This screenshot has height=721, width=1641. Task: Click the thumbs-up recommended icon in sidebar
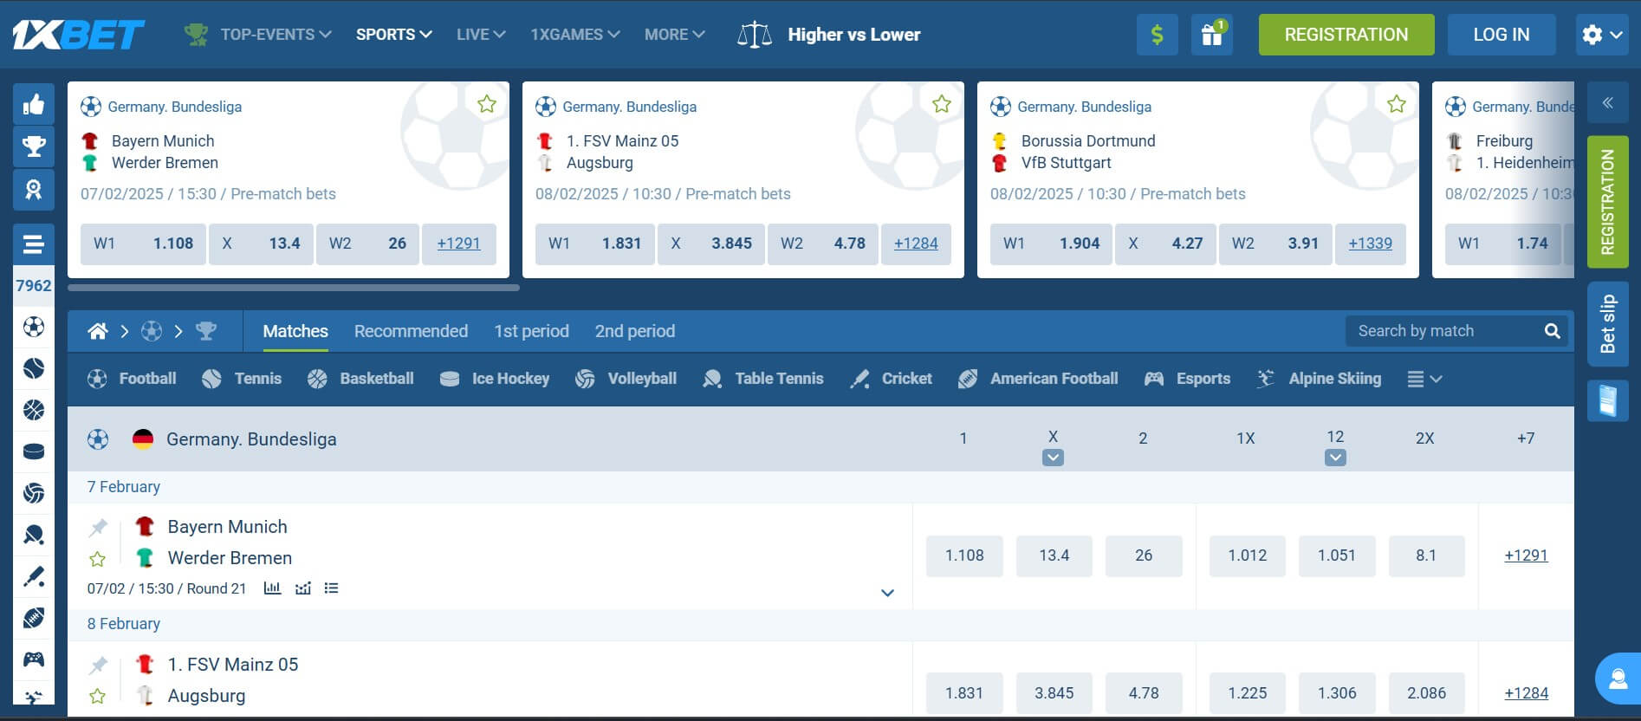click(x=34, y=105)
